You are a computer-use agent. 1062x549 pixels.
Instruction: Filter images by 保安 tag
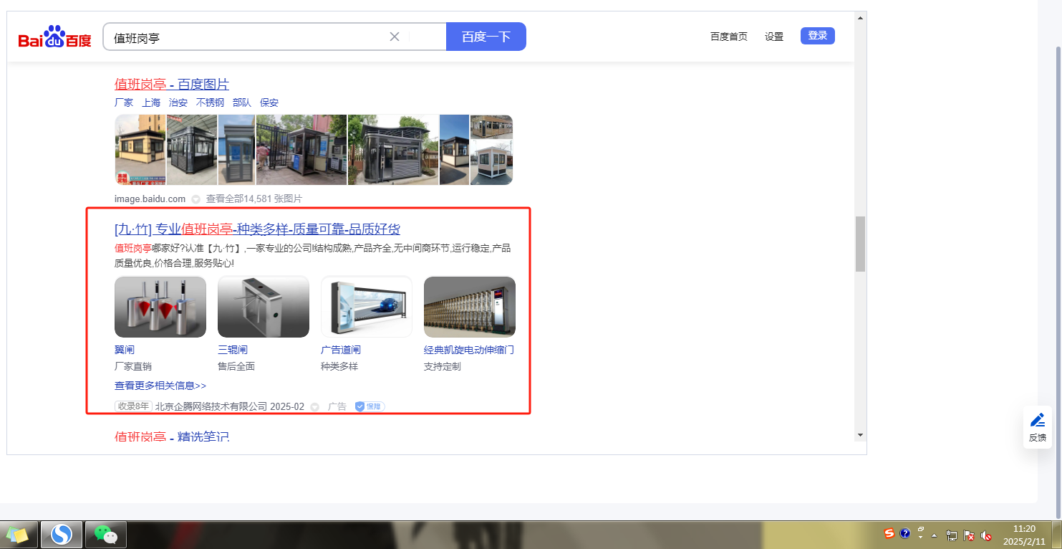[x=269, y=102]
